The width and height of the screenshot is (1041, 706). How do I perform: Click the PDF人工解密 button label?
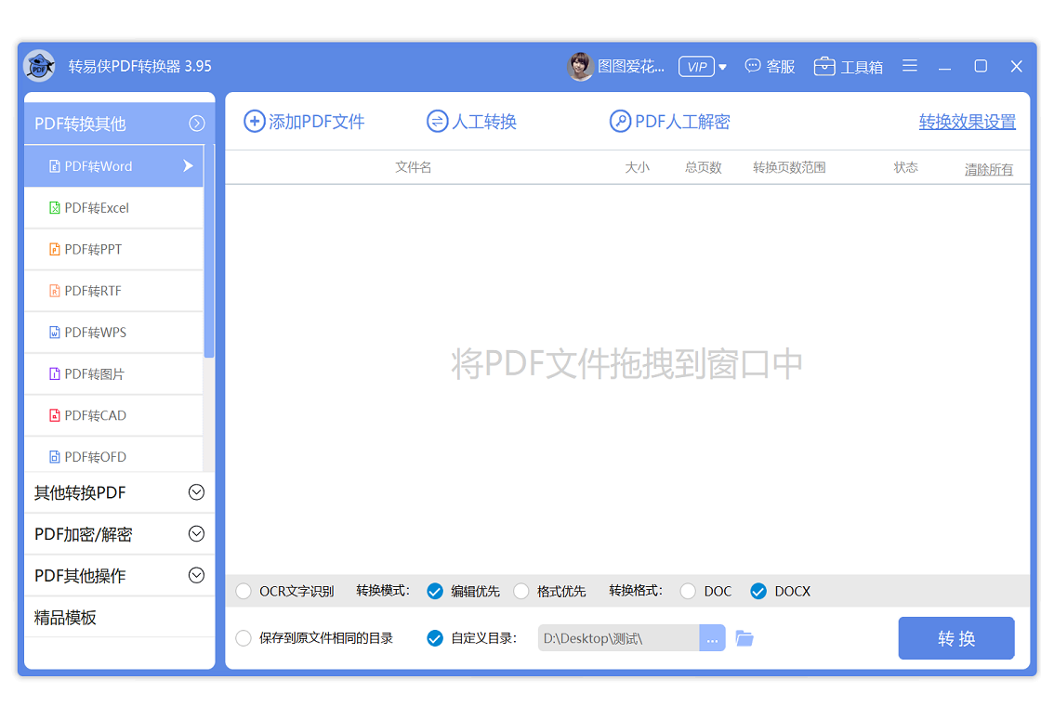click(682, 122)
